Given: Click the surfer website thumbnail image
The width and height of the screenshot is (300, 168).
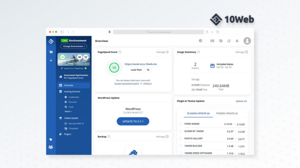Looking at the screenshot, I should click(74, 59).
